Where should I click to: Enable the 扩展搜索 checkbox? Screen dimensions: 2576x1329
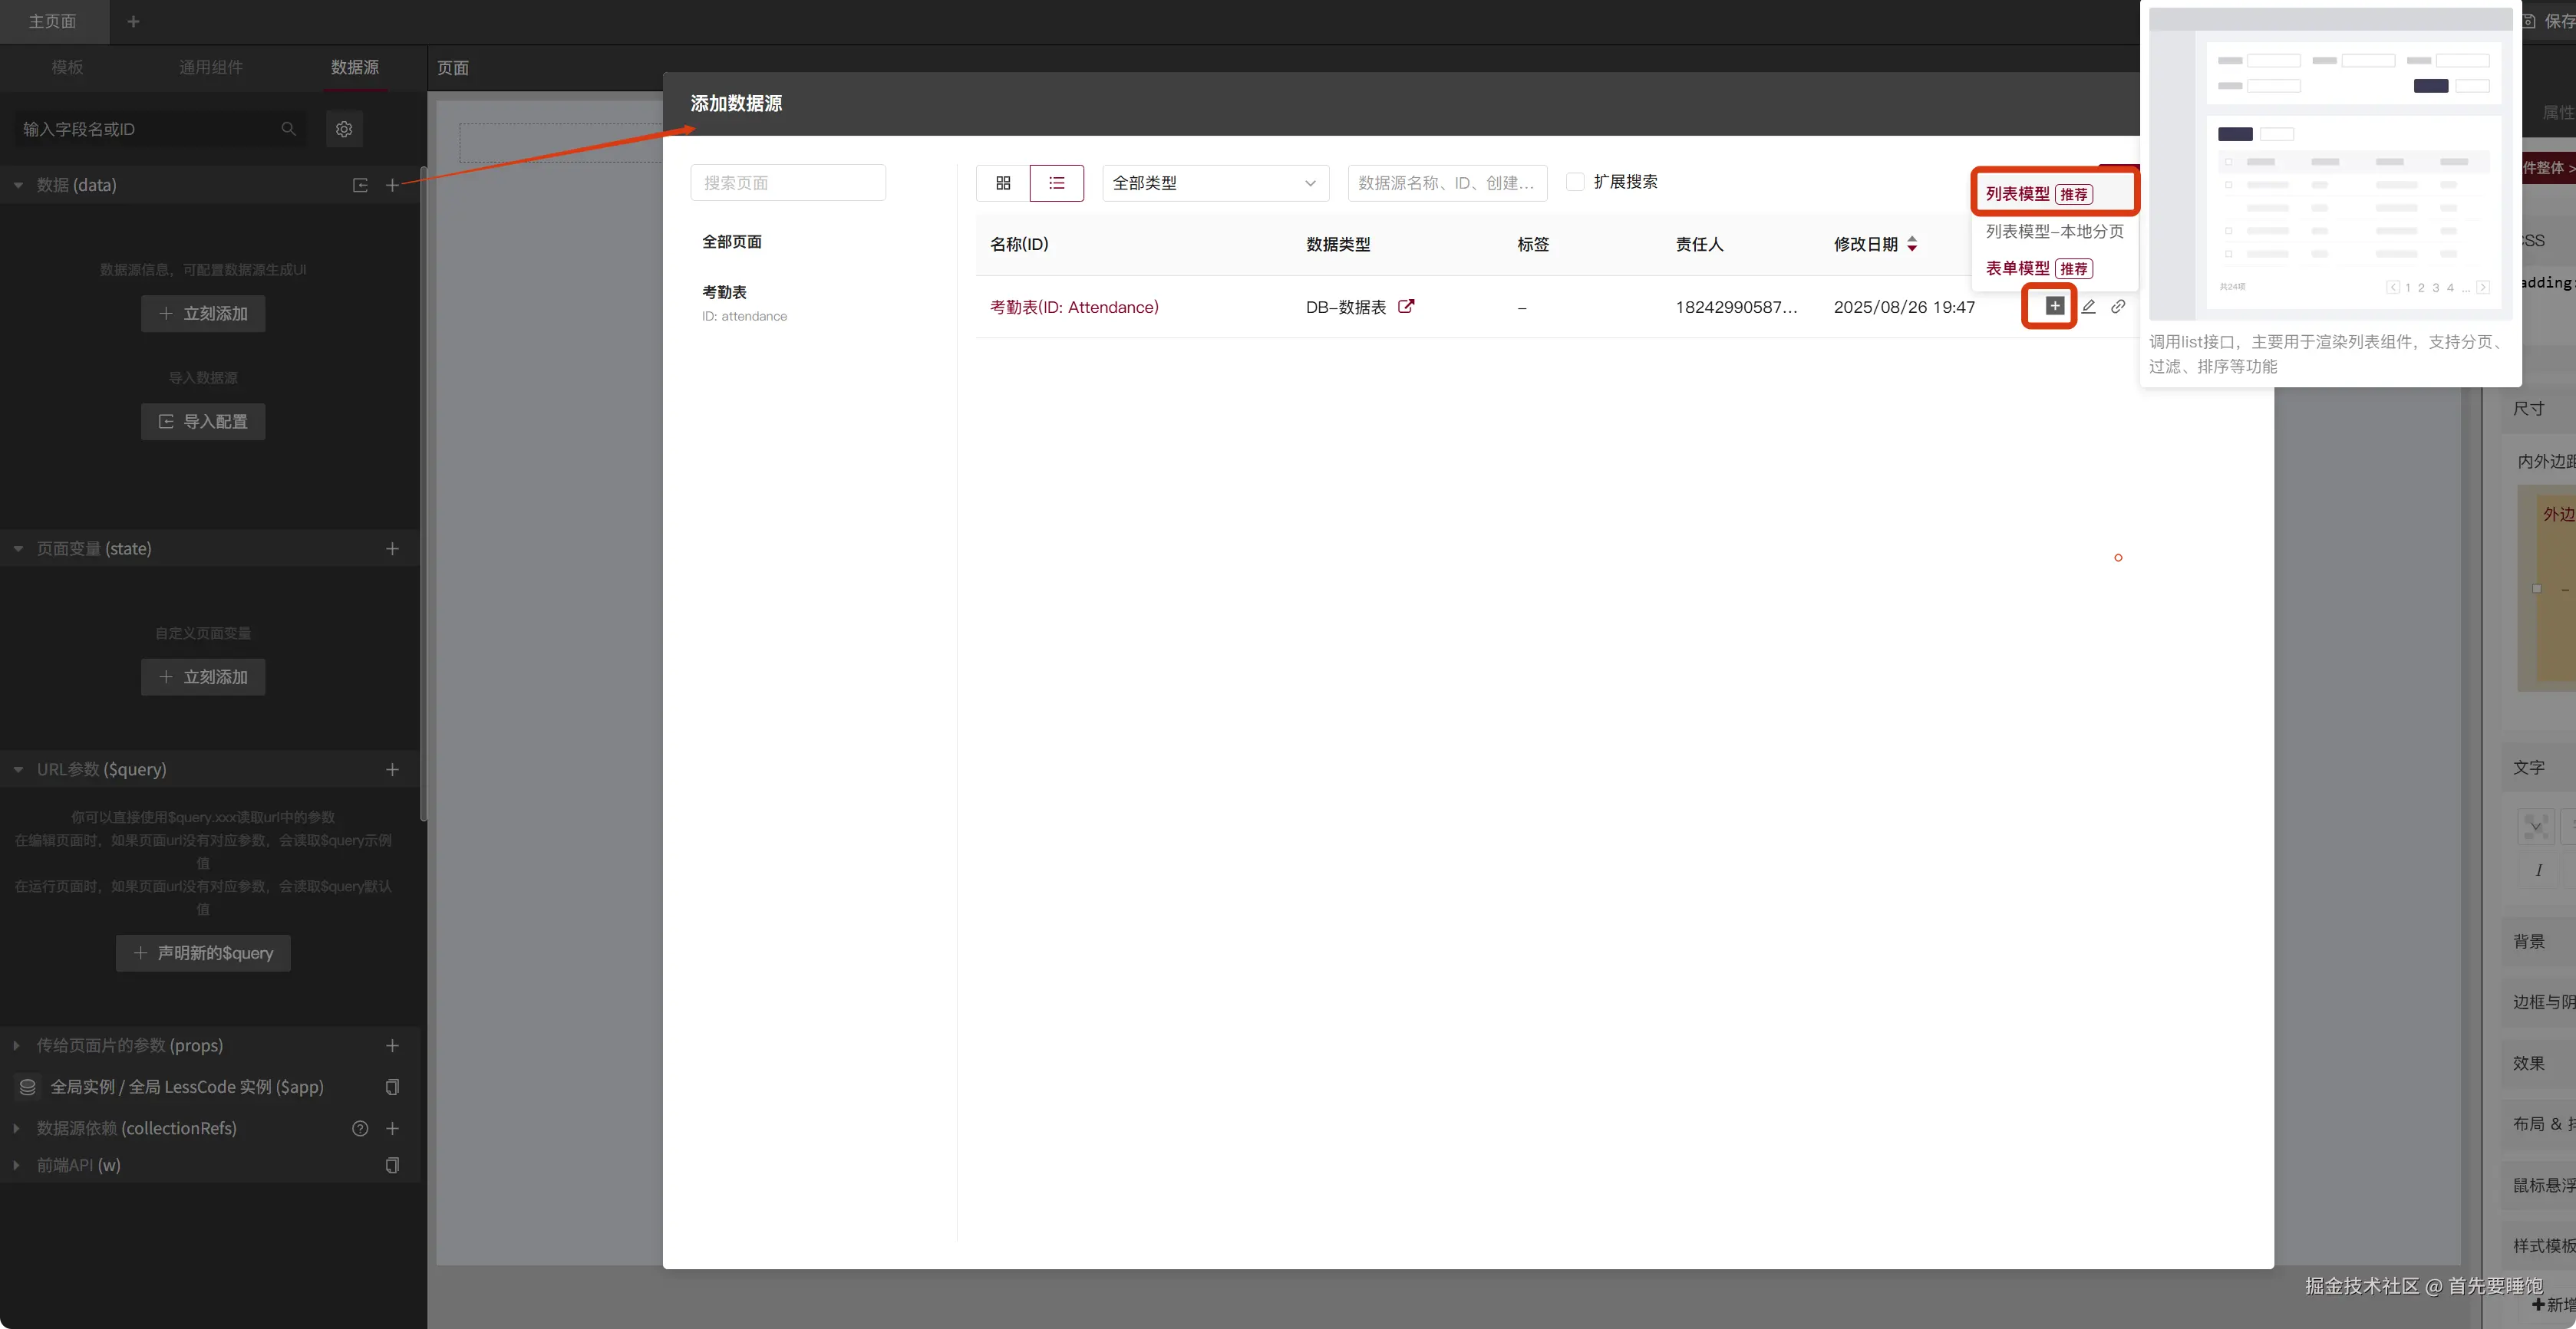coord(1575,182)
